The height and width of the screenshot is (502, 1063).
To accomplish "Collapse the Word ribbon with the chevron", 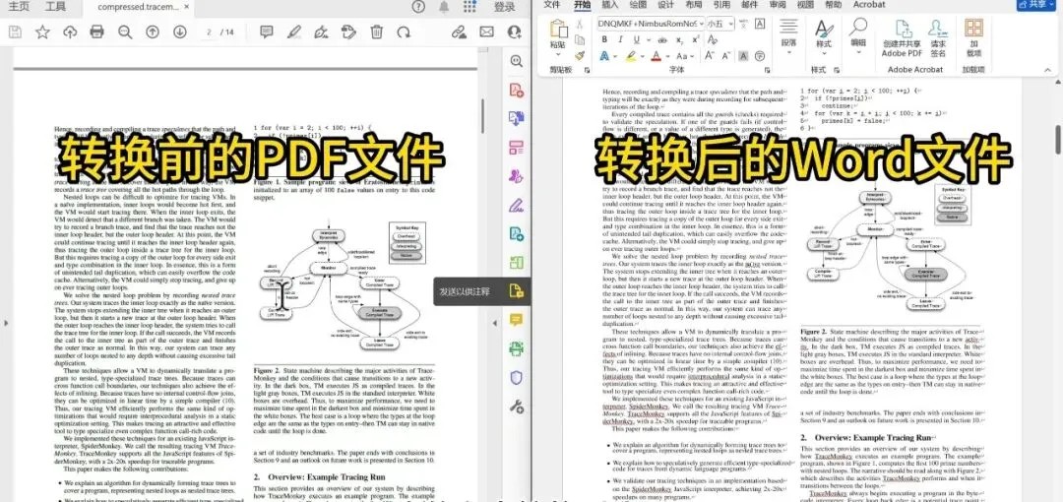I will (1049, 69).
